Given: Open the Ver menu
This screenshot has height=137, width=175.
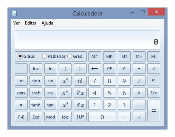Looking at the screenshot, I should 16,23.
